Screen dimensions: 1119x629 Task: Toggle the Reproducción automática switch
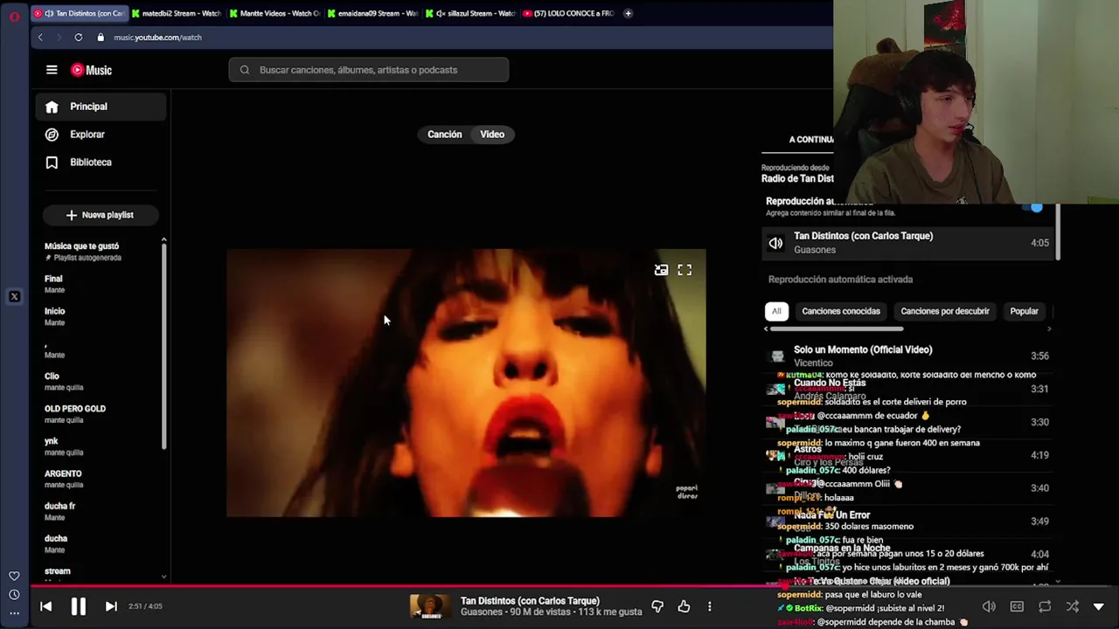(1035, 207)
